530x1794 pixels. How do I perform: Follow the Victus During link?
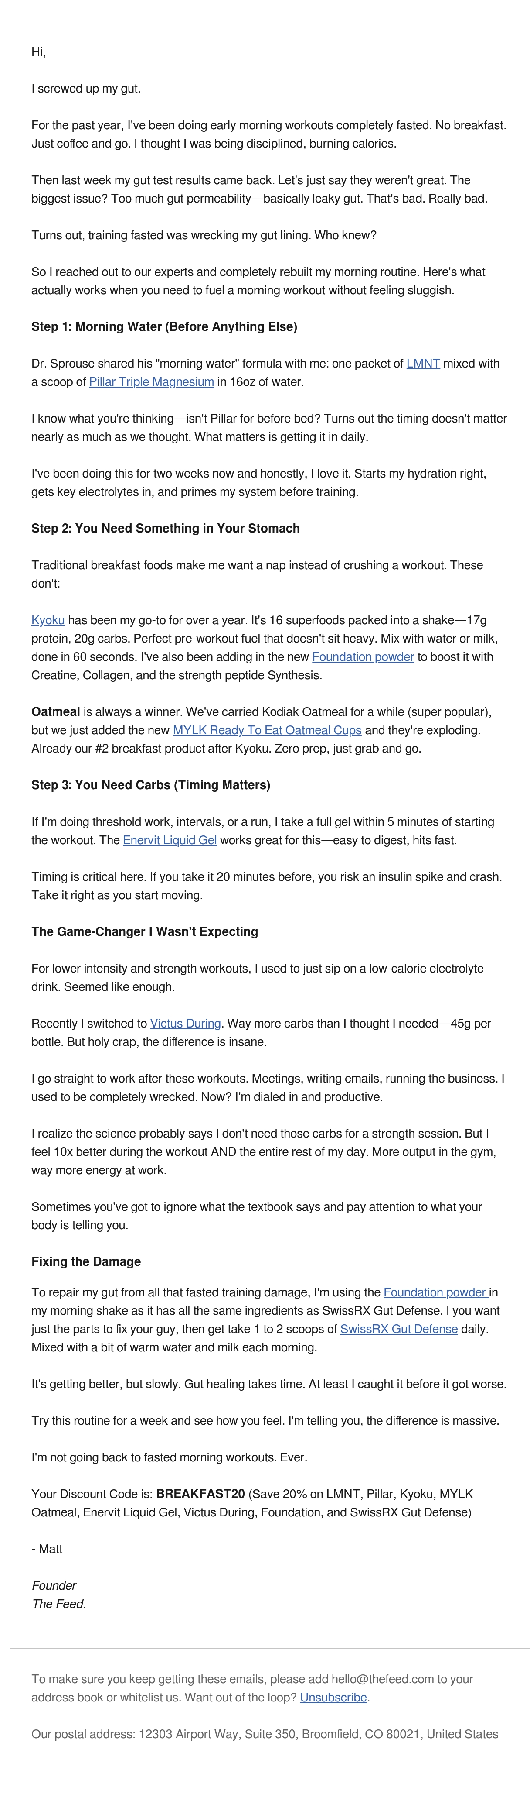[x=186, y=1023]
